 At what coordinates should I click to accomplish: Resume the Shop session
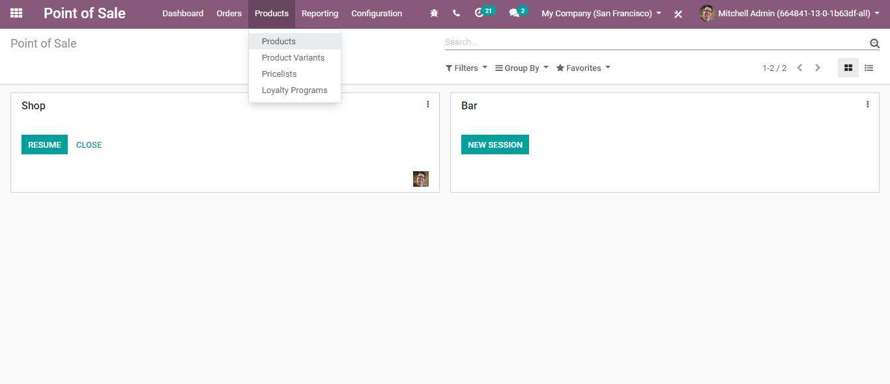(x=44, y=144)
